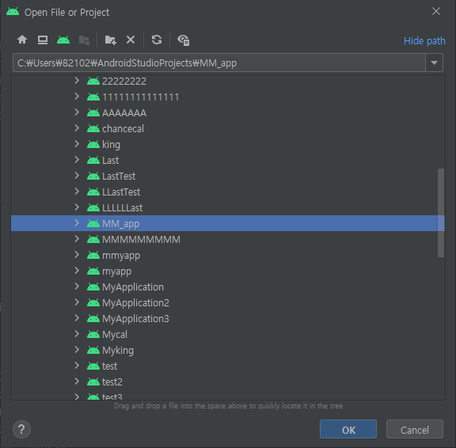456x448 pixels.
Task: Delete selected item X icon
Action: click(131, 40)
